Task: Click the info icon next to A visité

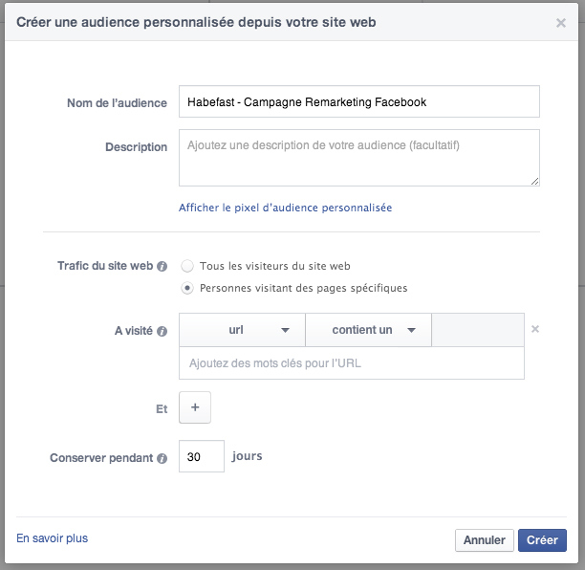Action: (x=162, y=331)
